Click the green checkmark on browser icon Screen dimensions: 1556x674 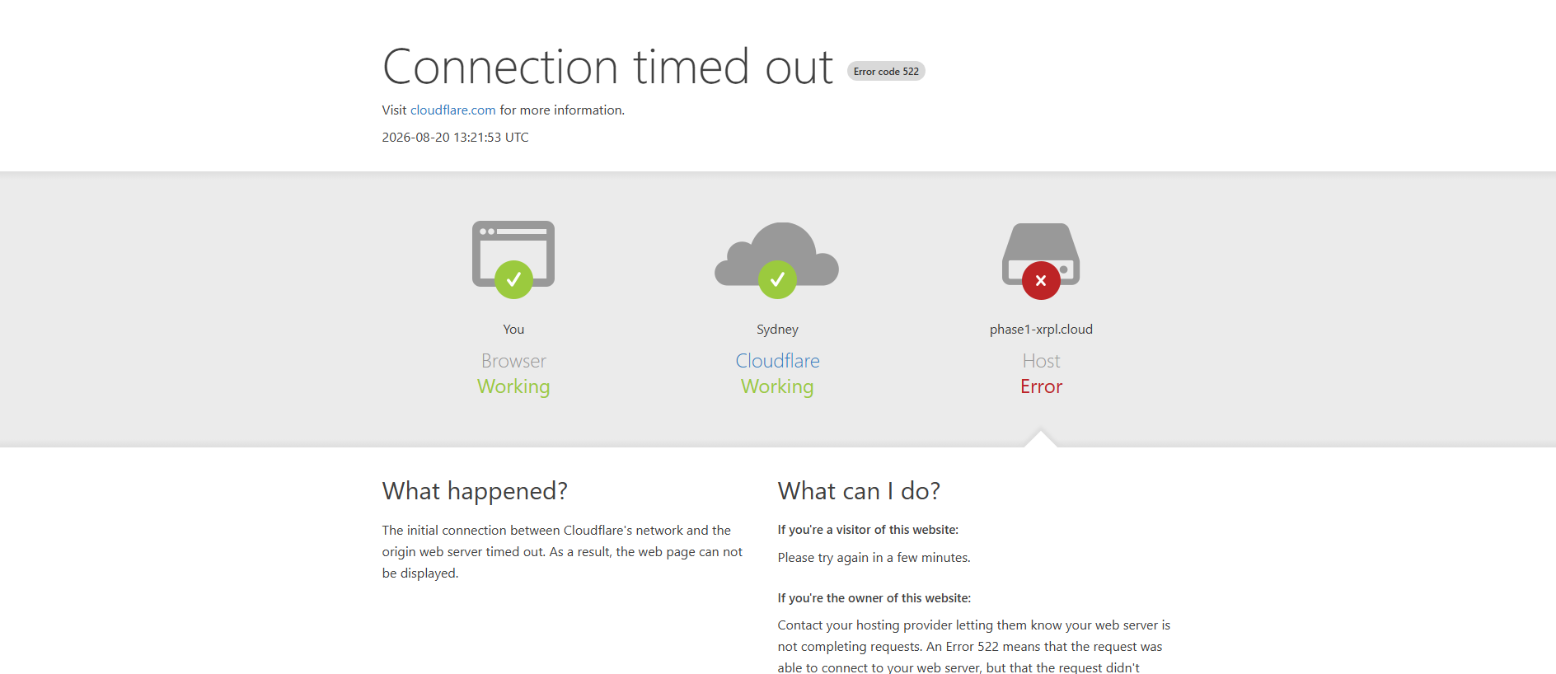[513, 280]
